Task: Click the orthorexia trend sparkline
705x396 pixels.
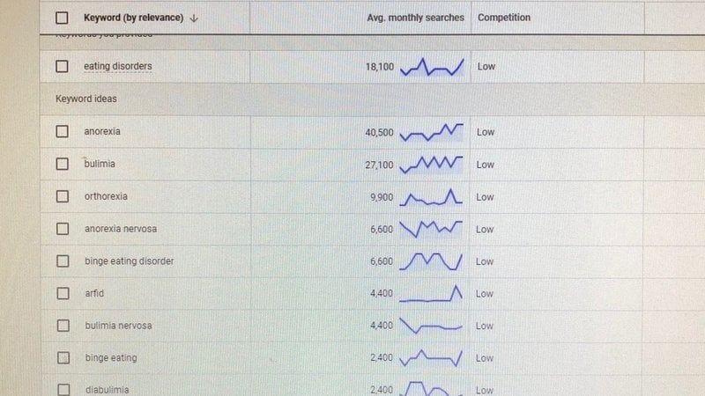Action: pos(431,197)
